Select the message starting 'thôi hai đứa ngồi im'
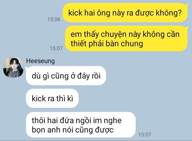 click(x=81, y=125)
